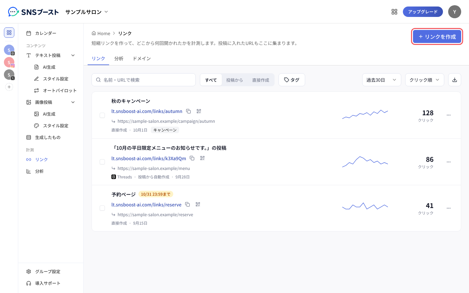469x293 pixels.
Task: Copy the reserve short link
Action: 188,204
